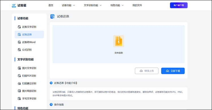Screen dimensions: 212x110
Task: Open the 文字识别功能 top menu
Action: (91, 5)
